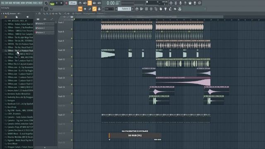Mute Track 10 using its green dot
This screenshot has width=265, height=149.
tap(72, 57)
